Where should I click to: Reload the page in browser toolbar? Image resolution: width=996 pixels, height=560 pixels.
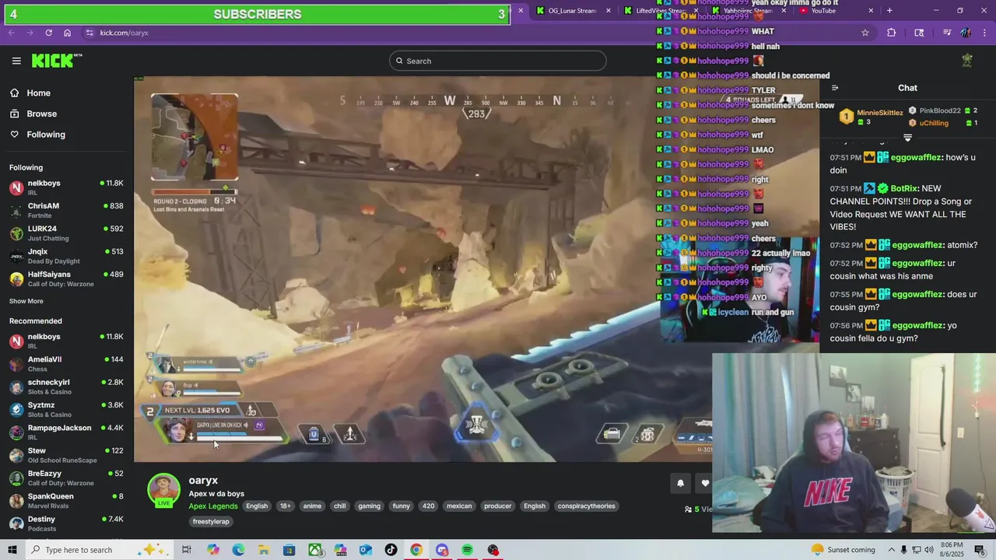[48, 33]
